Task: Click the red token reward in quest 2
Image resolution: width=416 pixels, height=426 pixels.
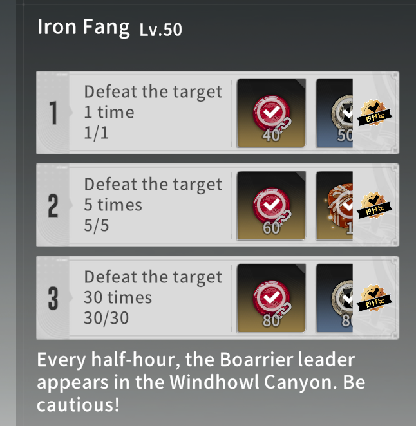Action: [271, 206]
